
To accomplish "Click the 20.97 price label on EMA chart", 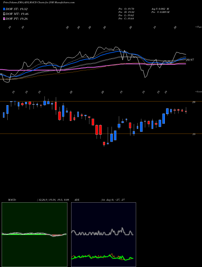I will 190,60.
